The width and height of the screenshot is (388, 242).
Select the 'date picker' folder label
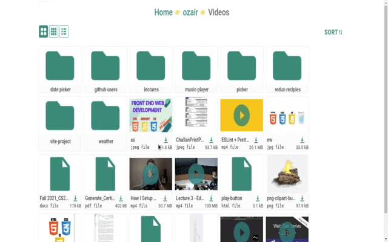pyautogui.click(x=61, y=90)
